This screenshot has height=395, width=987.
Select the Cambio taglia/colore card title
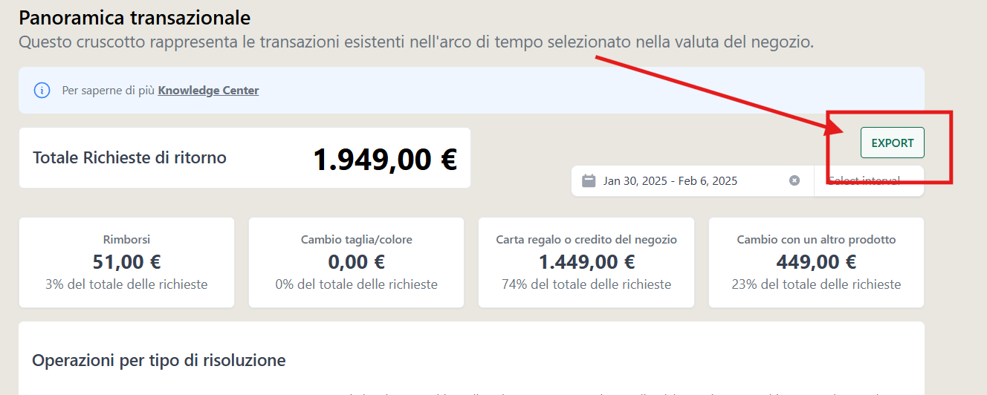tap(356, 240)
